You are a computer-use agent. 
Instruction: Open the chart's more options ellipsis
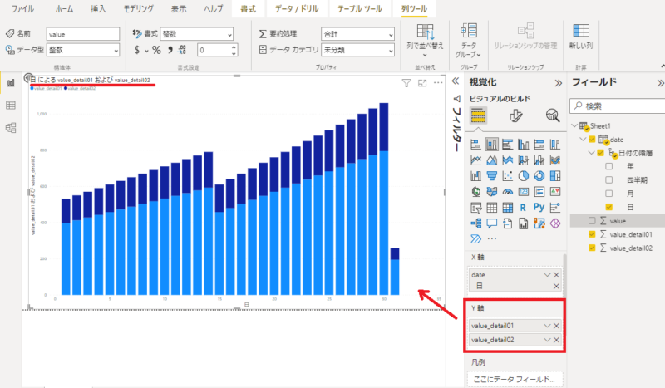click(x=438, y=83)
